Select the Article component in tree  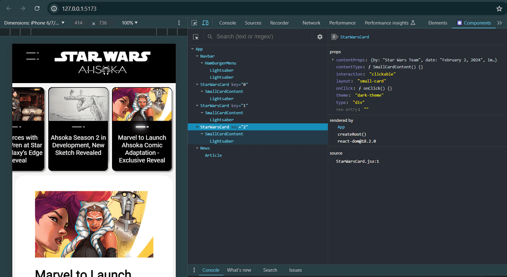click(213, 155)
